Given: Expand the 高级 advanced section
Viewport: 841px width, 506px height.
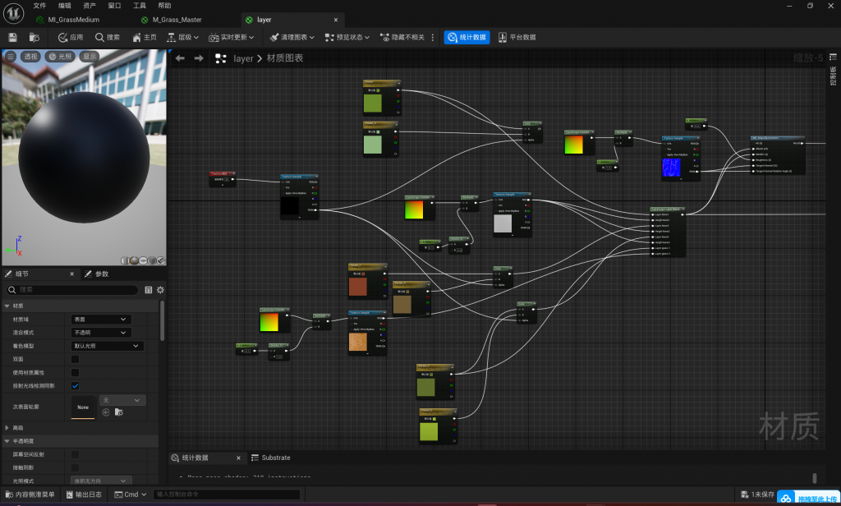Looking at the screenshot, I should (x=7, y=428).
